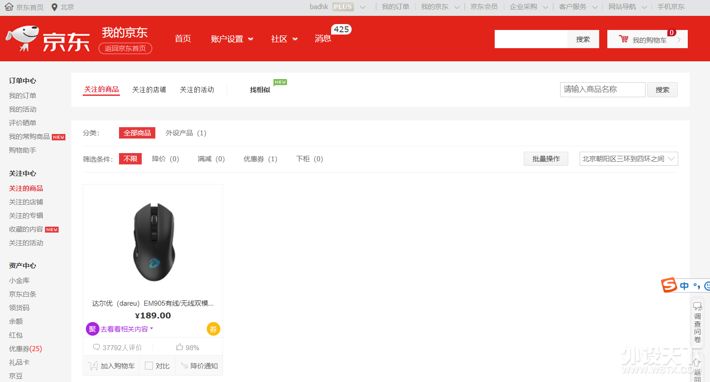The image size is (710, 382).
Task: Click the 请输入商品名称 input field
Action: pos(602,89)
